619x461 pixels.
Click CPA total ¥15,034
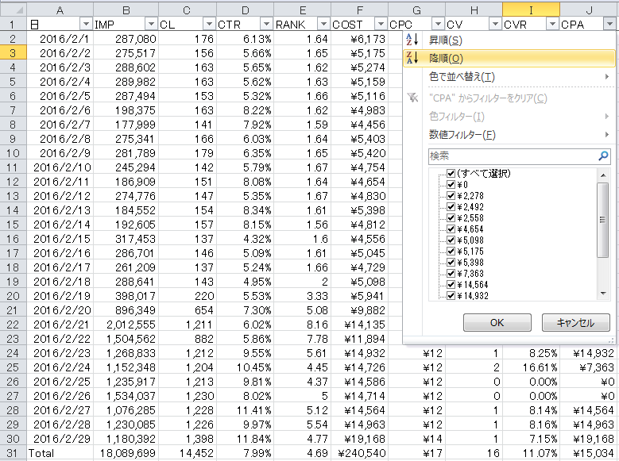tap(589, 453)
